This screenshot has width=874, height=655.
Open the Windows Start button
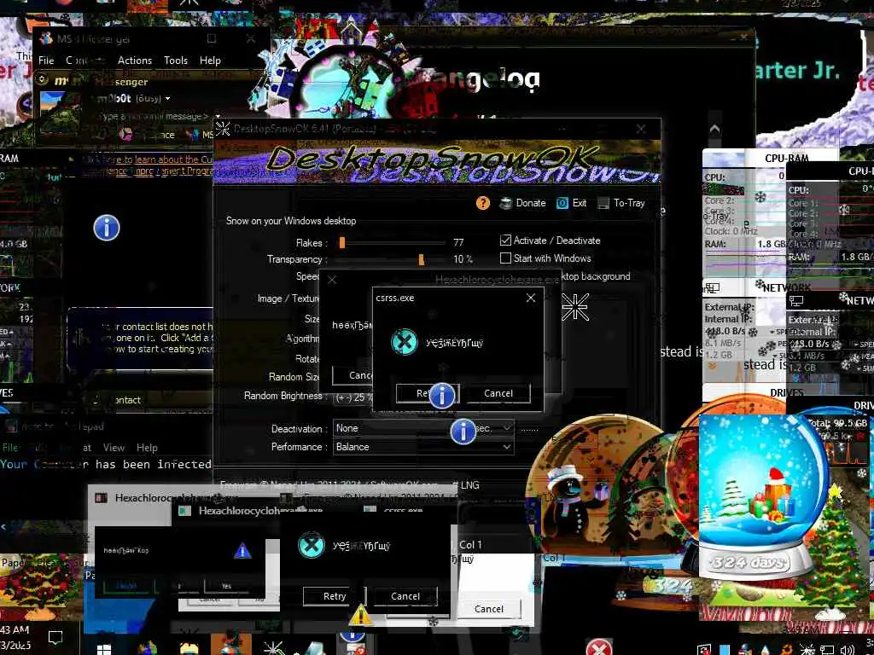[104, 649]
